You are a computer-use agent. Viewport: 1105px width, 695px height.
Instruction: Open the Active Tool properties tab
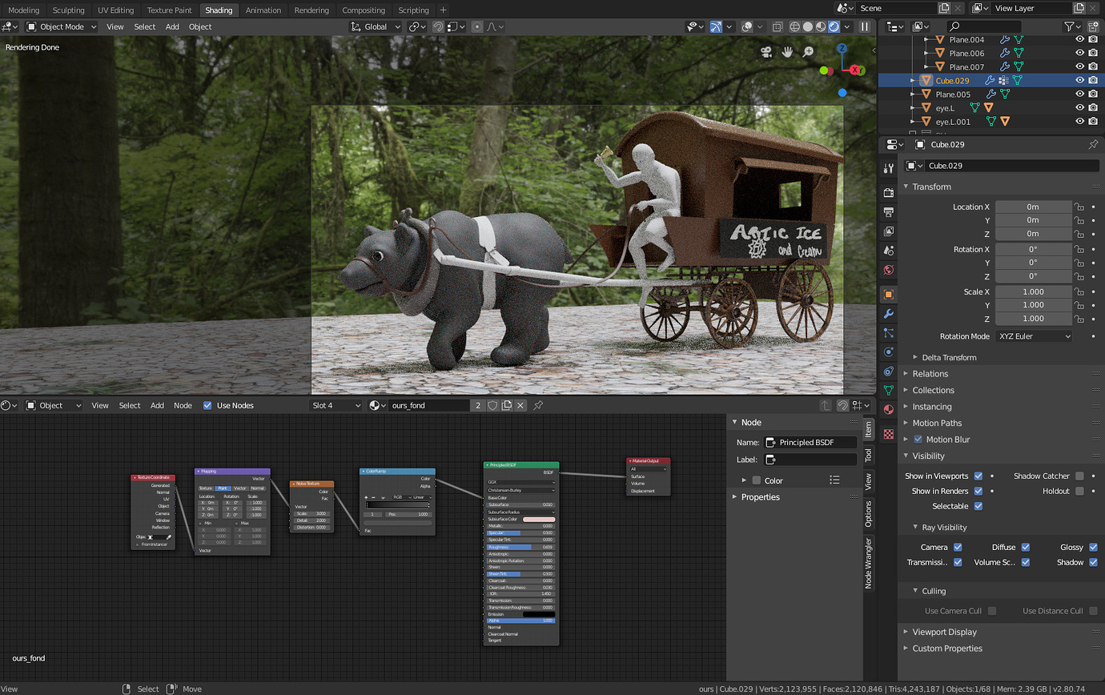888,168
